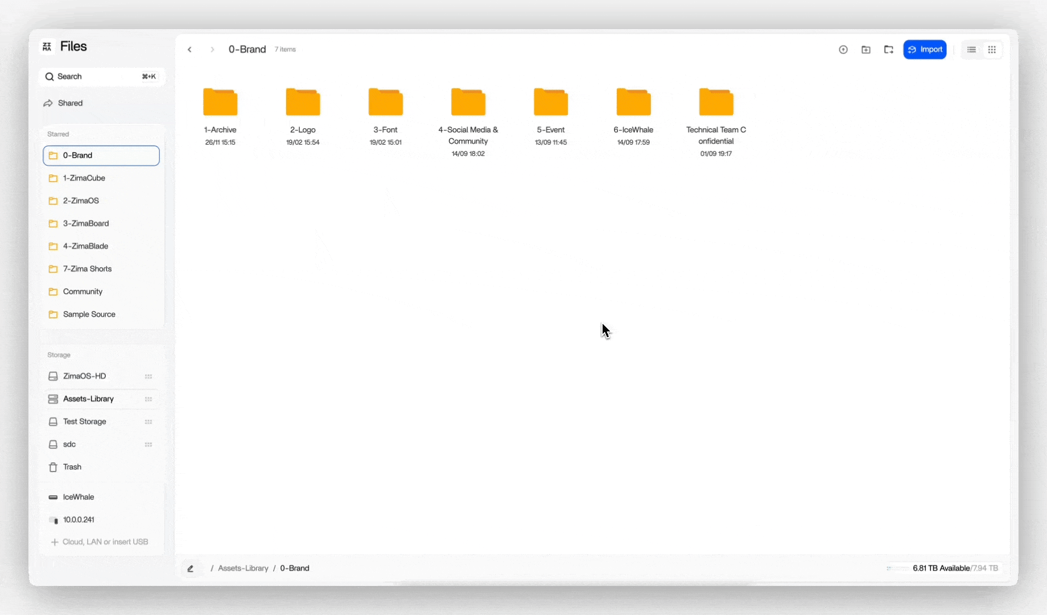Select the Assets-Library storage
Image resolution: width=1047 pixels, height=615 pixels.
pos(101,399)
